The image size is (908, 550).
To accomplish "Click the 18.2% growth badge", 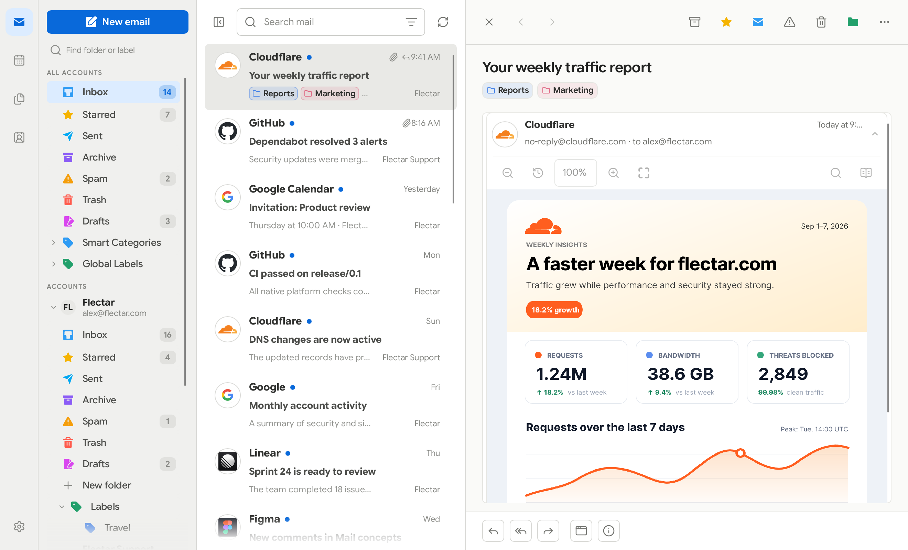I will [554, 310].
